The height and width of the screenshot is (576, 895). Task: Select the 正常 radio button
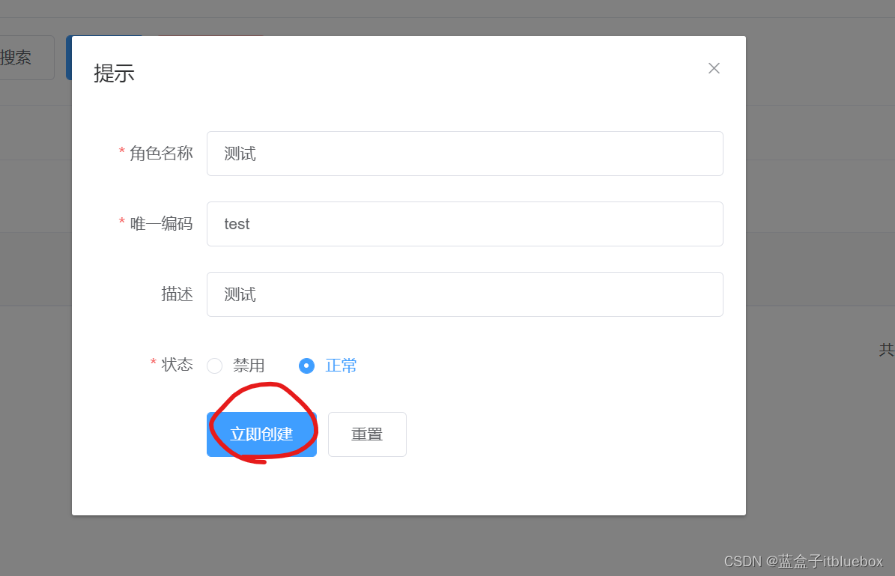click(x=306, y=366)
